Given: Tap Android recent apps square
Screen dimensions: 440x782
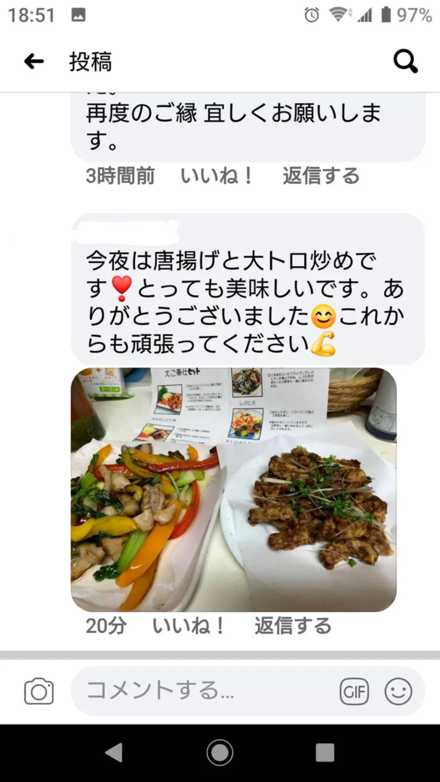Looking at the screenshot, I should point(325,753).
